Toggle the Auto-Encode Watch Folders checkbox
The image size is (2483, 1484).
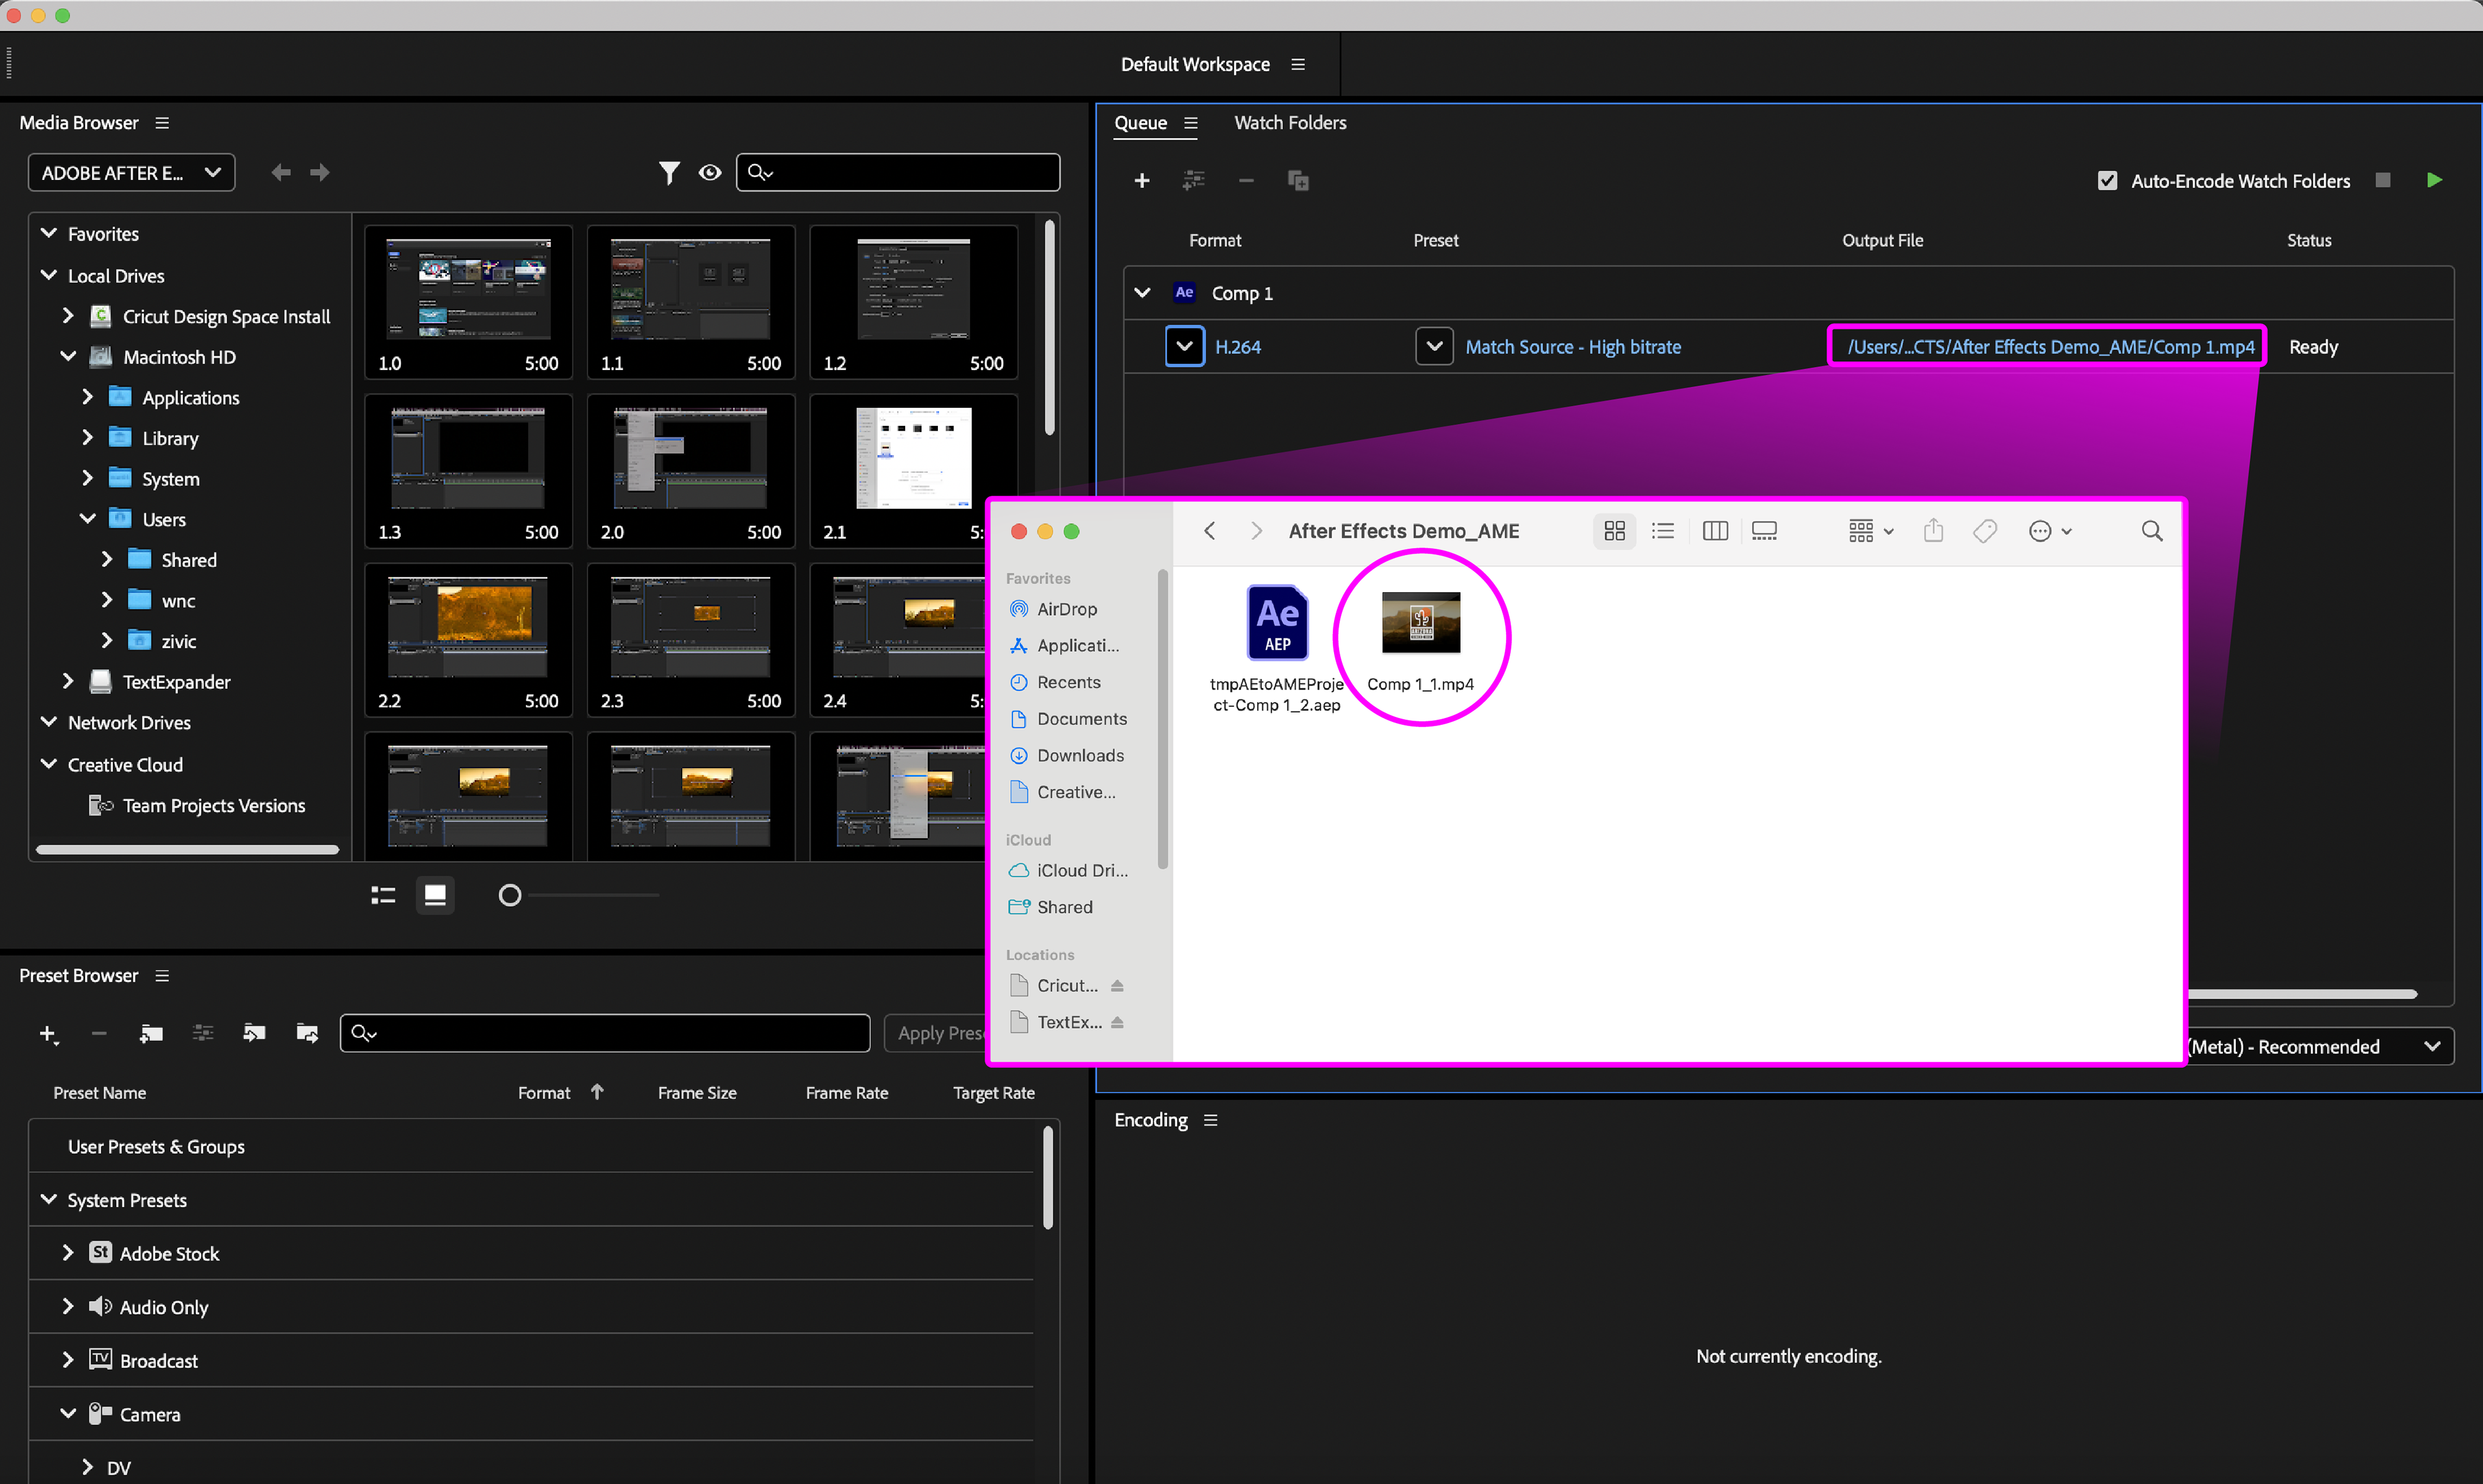point(2108,181)
